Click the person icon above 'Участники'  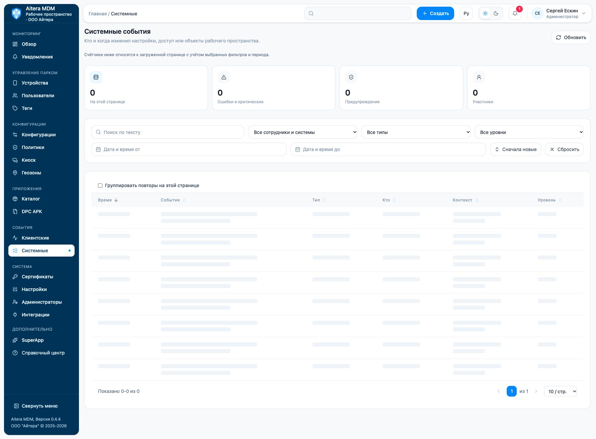[x=479, y=77]
